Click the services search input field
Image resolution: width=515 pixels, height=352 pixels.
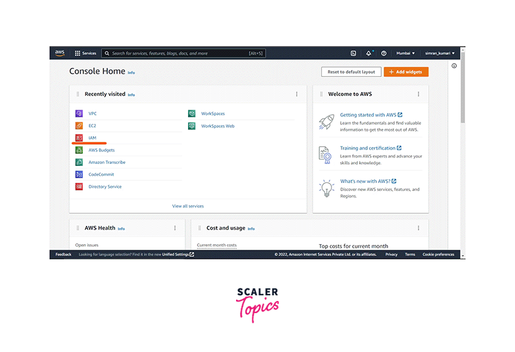[x=183, y=54]
